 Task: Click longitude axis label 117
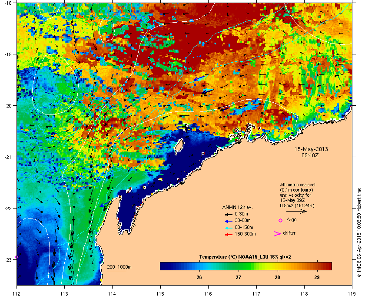coord(256,294)
